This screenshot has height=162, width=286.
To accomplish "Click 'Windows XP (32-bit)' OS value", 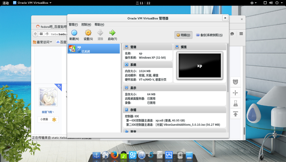I will point(152,58).
